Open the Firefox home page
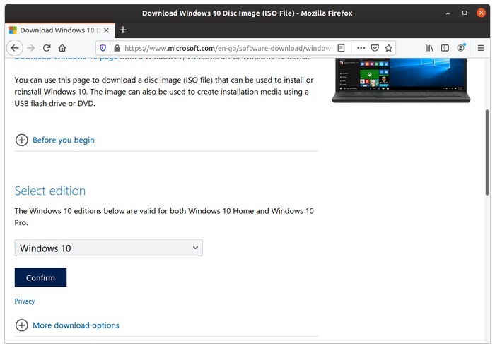The width and height of the screenshot is (495, 348). tap(62, 48)
